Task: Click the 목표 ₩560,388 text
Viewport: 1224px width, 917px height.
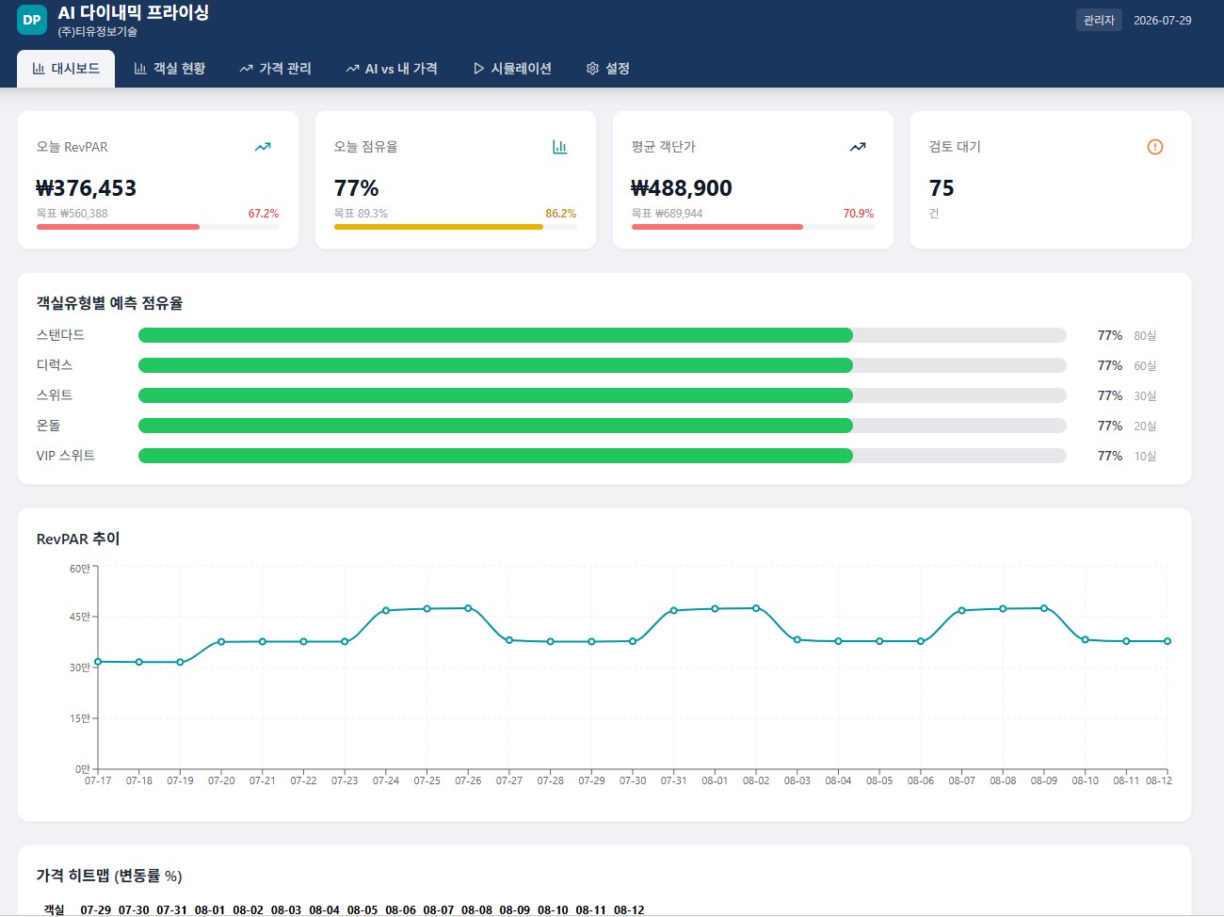Action: 72,214
